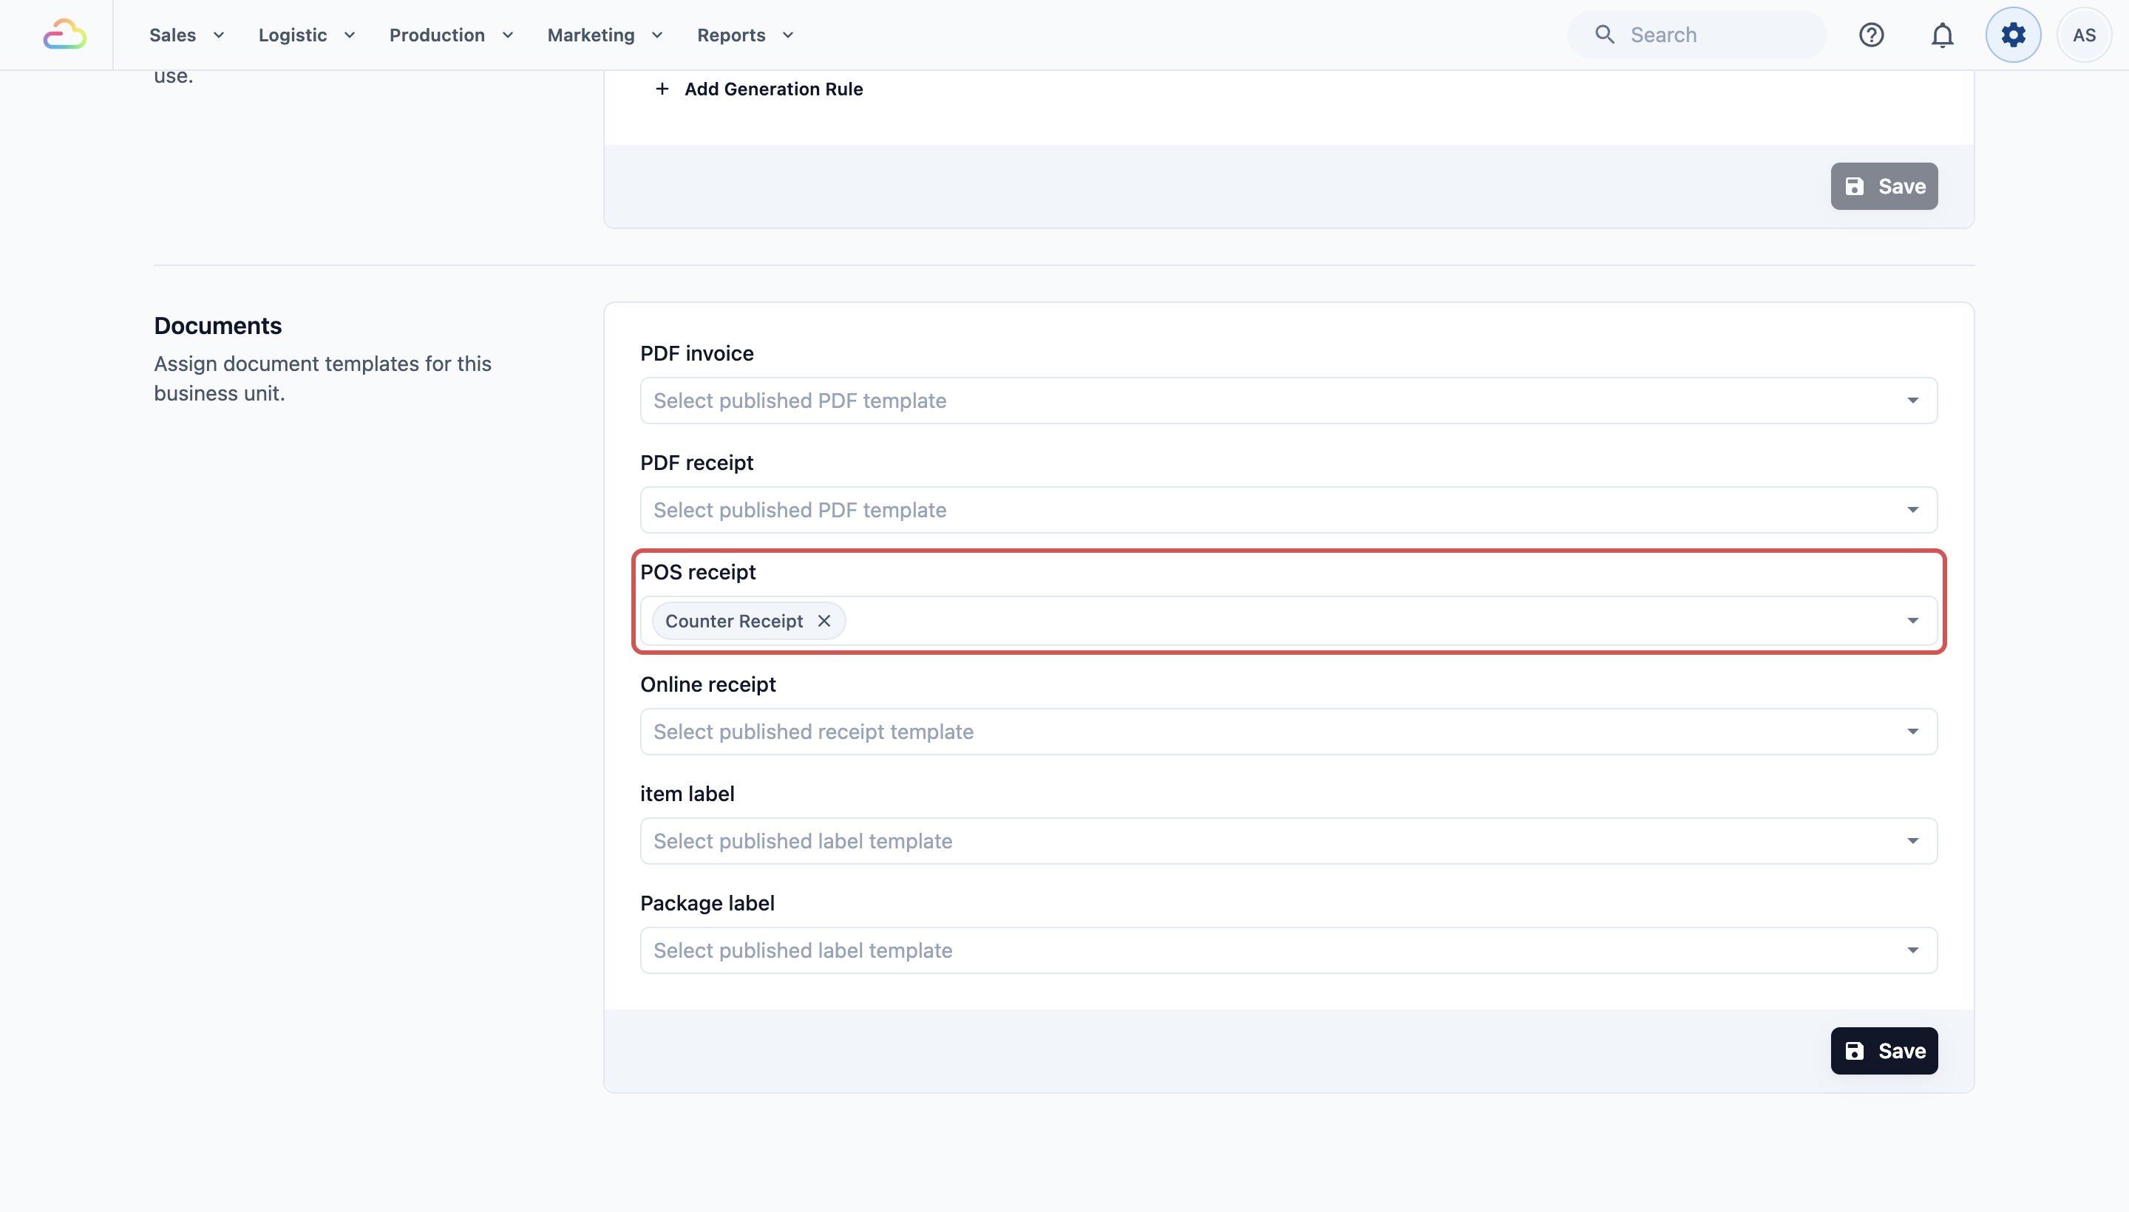
Task: Click the plus icon for Add Generation Rule
Action: click(x=662, y=89)
